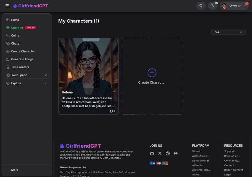Open the hamburger menu icon

click(7, 6)
